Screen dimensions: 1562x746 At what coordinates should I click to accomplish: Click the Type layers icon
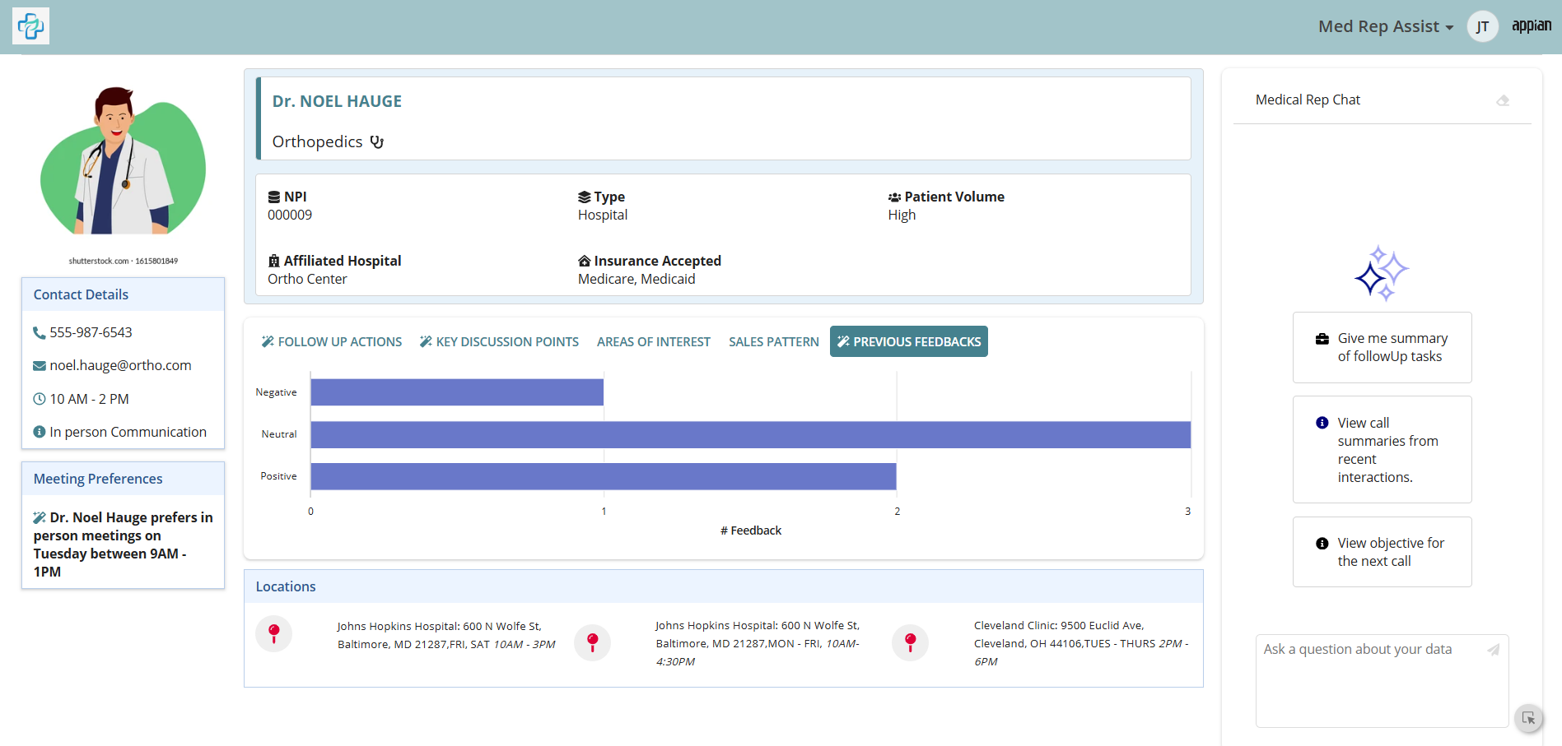(x=585, y=197)
